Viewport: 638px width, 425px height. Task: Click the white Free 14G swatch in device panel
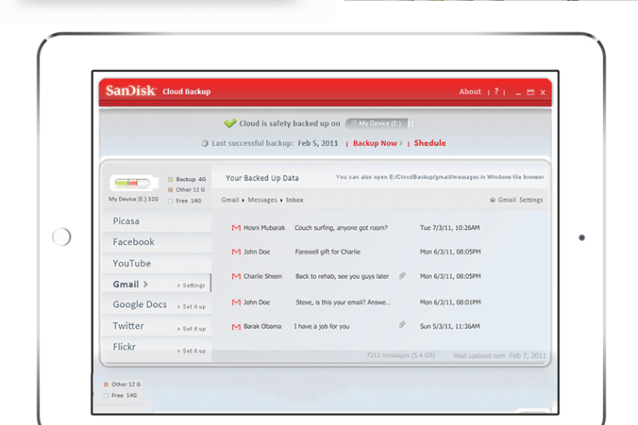[171, 201]
